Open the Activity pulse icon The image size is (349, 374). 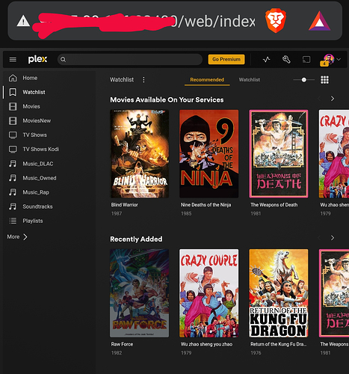(x=266, y=59)
